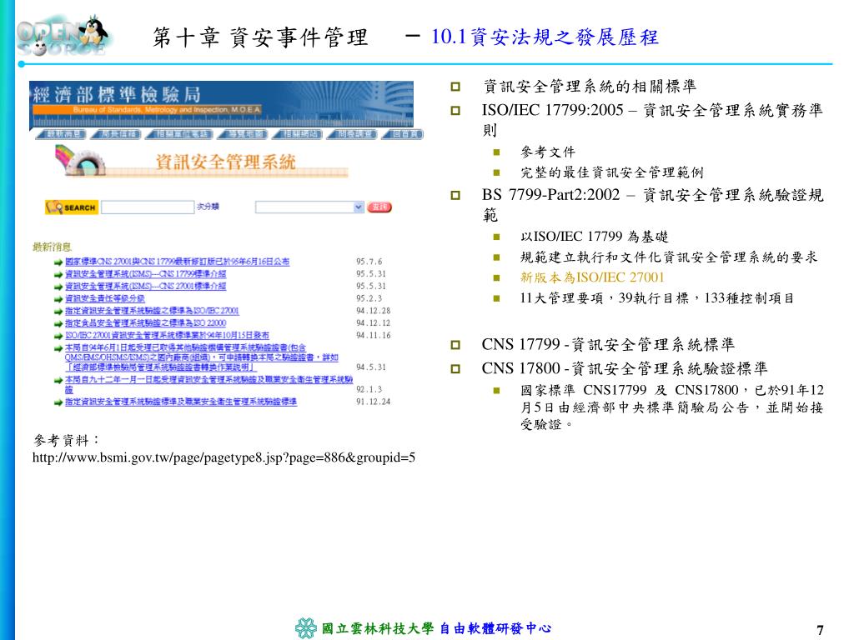
Task: Click green arrow beside 94年10月15日發布 item
Action: pos(58,337)
